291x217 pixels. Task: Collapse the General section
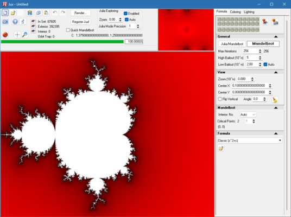[x=276, y=36]
